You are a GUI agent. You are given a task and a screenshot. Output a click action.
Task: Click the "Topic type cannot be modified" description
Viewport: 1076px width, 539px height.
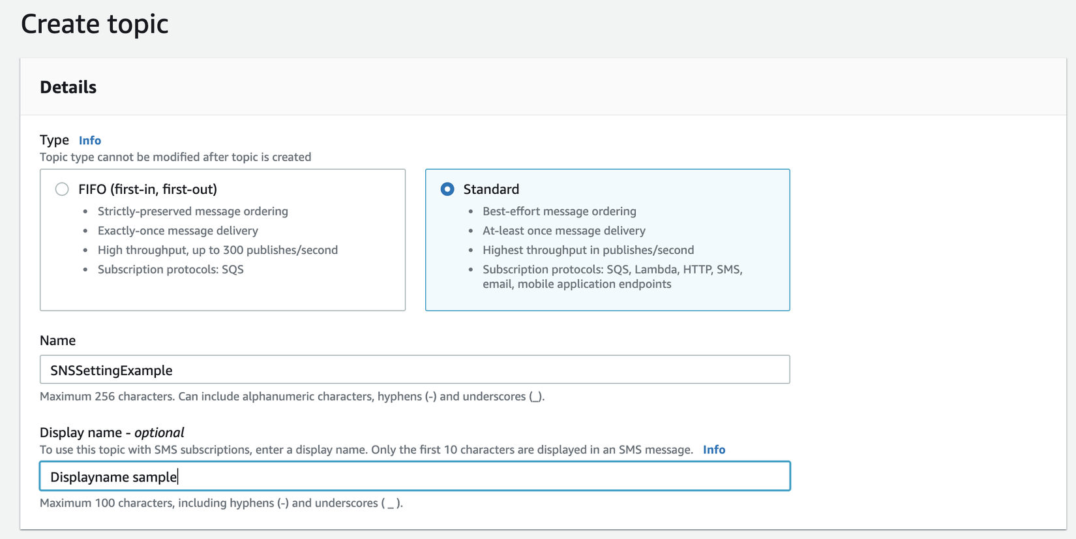pos(175,157)
